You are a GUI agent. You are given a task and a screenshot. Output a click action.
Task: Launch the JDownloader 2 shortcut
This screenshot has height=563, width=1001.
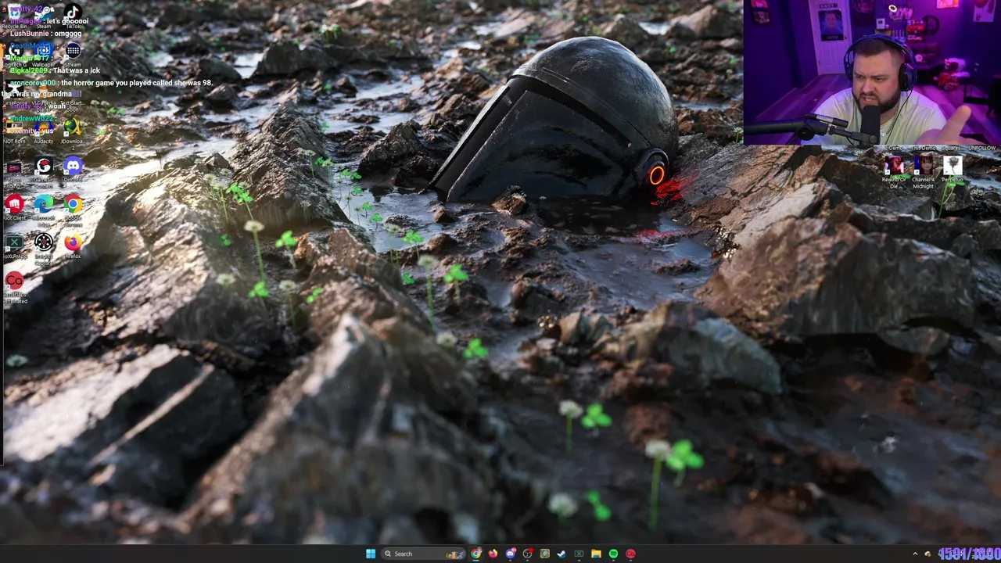point(73,129)
